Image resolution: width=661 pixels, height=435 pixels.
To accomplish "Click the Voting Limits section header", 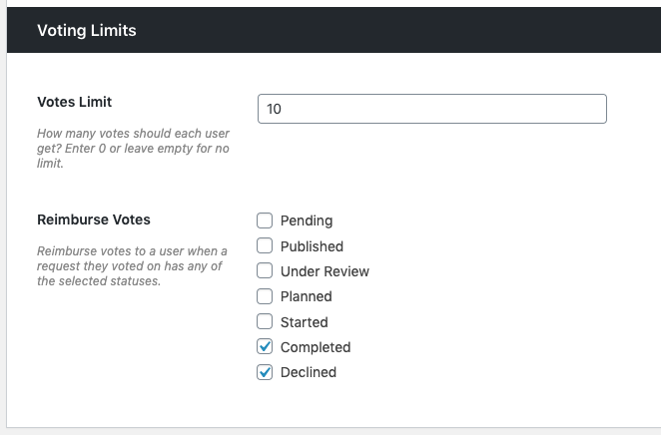I will coord(87,31).
